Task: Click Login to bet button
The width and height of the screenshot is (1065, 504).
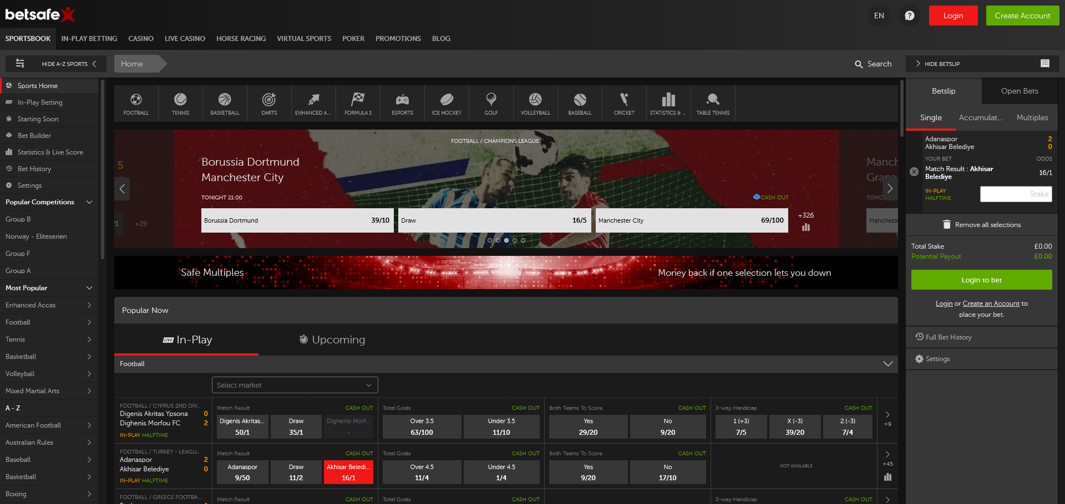Action: [981, 280]
